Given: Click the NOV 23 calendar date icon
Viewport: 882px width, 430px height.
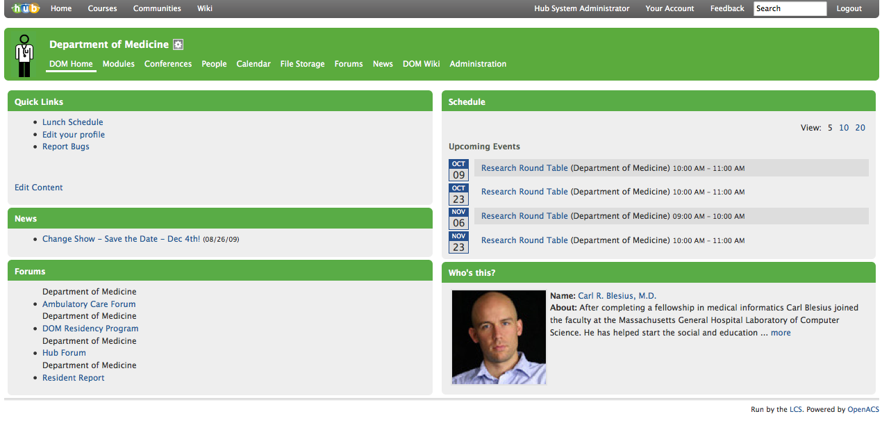Looking at the screenshot, I should 458,242.
